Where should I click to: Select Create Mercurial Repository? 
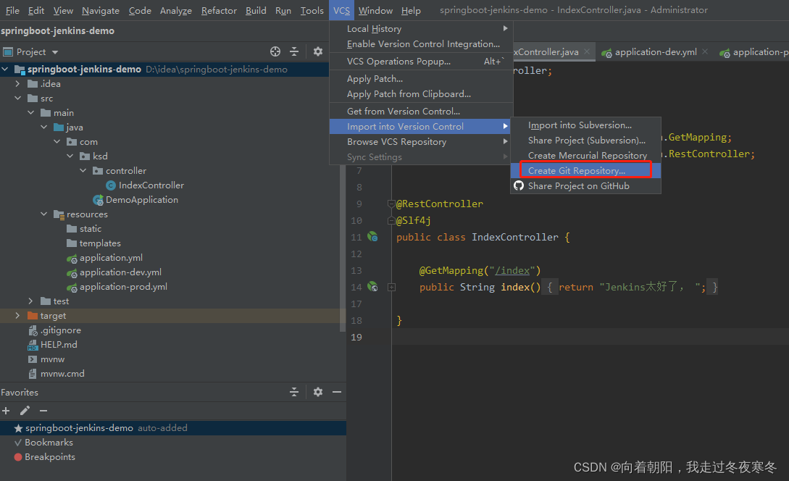[x=585, y=156]
